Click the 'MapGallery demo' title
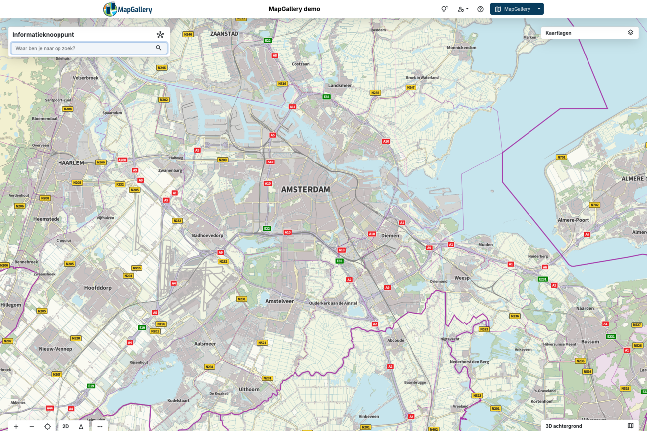 coord(294,9)
